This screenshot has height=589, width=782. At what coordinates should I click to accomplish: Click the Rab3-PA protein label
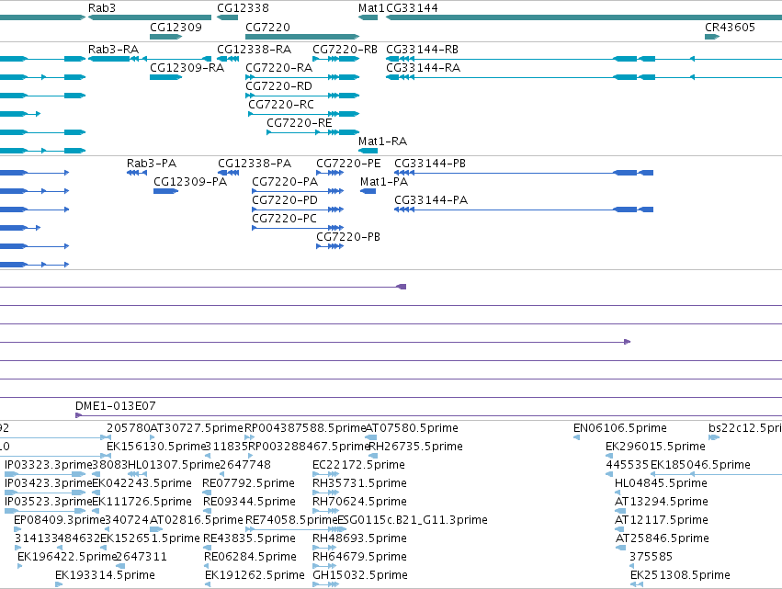(x=152, y=164)
